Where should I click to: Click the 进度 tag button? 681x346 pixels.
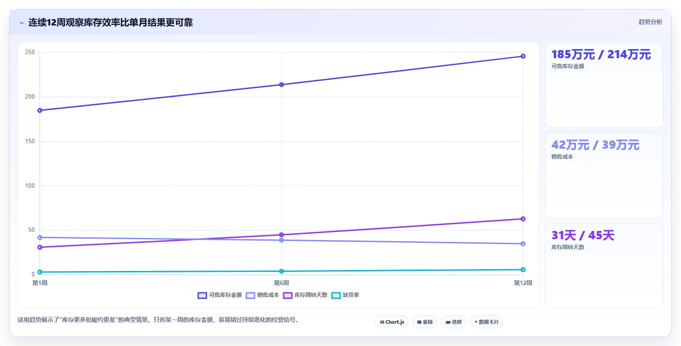(454, 322)
